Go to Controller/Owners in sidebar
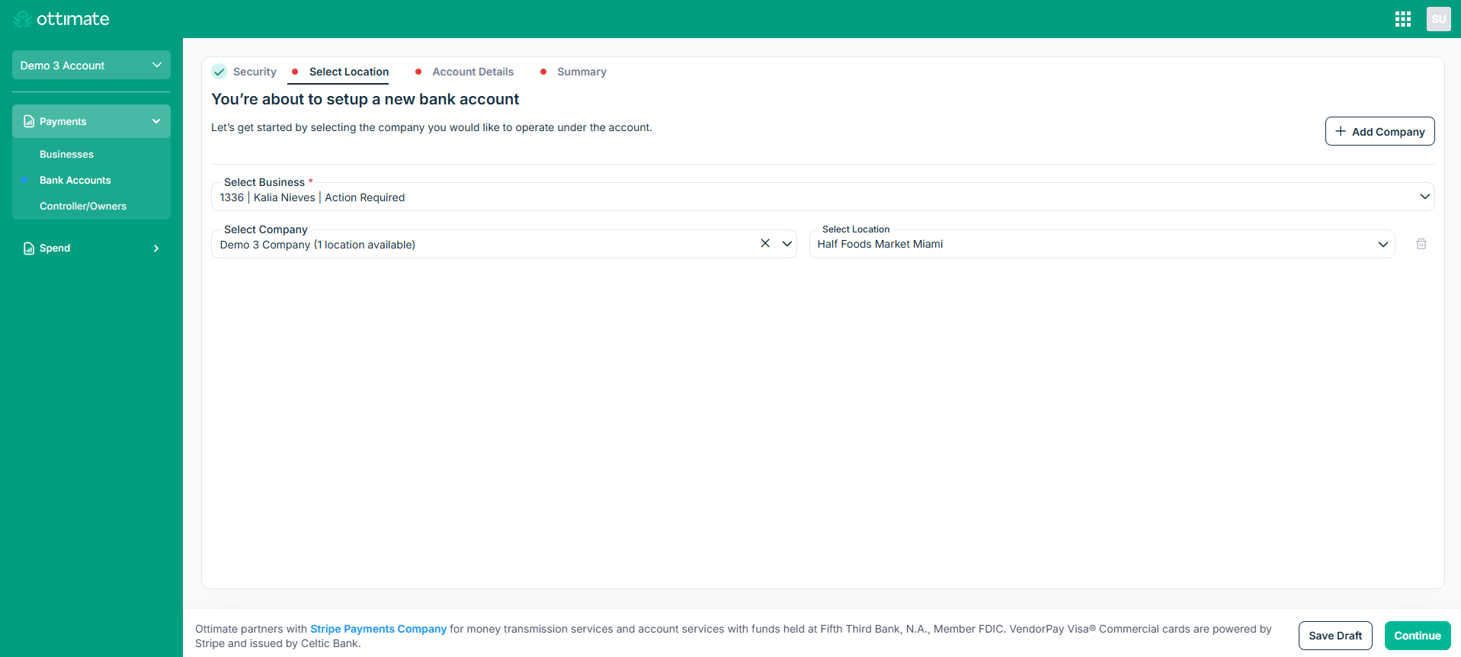 pos(83,206)
